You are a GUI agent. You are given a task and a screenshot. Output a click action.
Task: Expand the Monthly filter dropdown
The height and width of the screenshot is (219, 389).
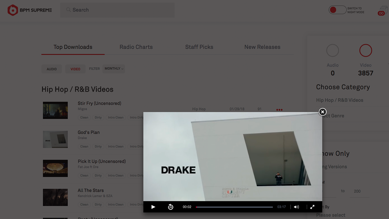click(114, 69)
